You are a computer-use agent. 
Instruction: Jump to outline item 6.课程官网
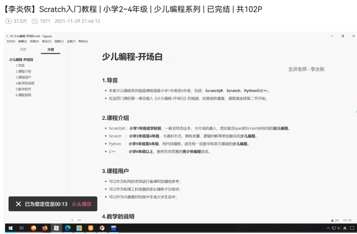coord(23,95)
